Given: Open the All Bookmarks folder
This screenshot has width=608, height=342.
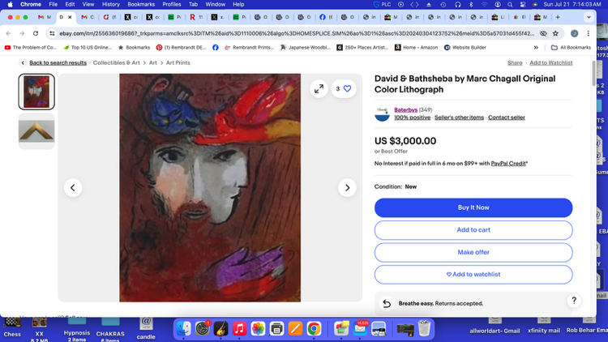Looking at the screenshot, I should pyautogui.click(x=571, y=47).
